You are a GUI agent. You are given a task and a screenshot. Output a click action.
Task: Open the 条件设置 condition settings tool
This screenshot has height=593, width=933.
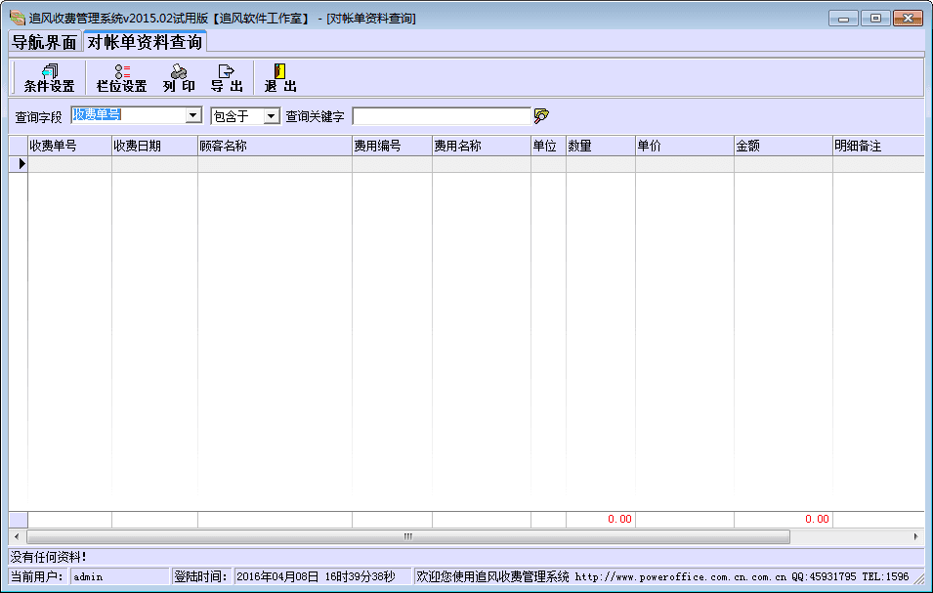(49, 77)
